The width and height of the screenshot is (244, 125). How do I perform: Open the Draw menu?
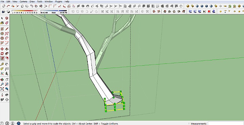pyautogui.click(x=32, y=2)
